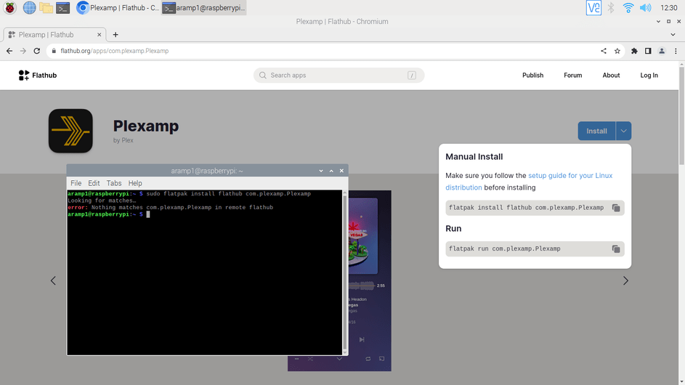The image size is (685, 385).
Task: Focus the address bar URL
Action: [x=115, y=51]
